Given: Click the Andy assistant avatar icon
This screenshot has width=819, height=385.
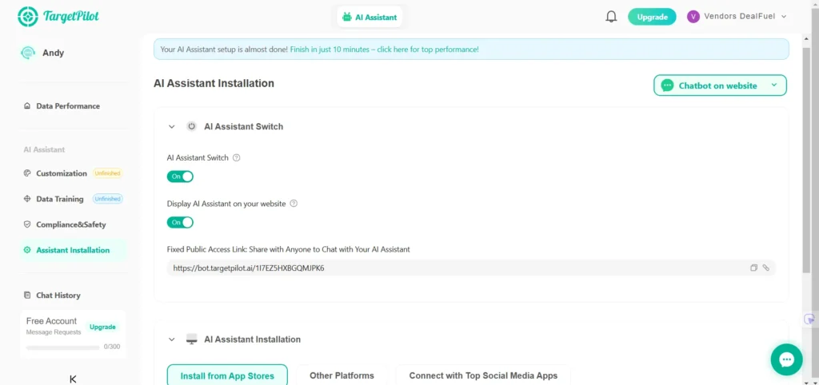Looking at the screenshot, I should [28, 53].
